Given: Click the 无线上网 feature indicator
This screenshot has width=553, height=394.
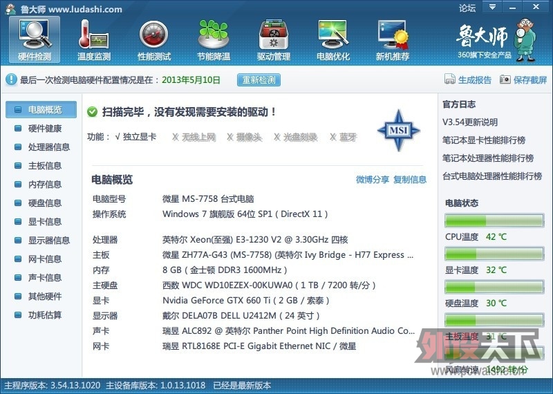Looking at the screenshot, I should (x=194, y=137).
